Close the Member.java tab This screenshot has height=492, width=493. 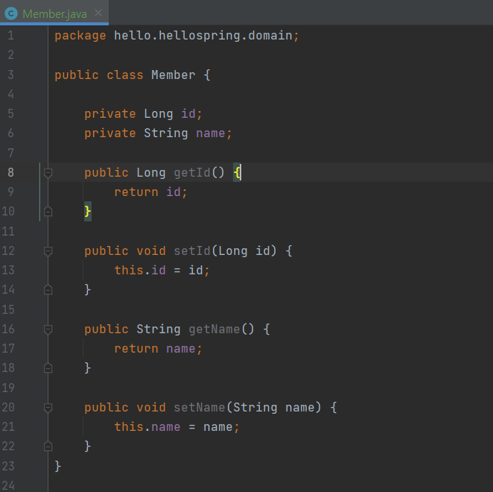point(98,13)
